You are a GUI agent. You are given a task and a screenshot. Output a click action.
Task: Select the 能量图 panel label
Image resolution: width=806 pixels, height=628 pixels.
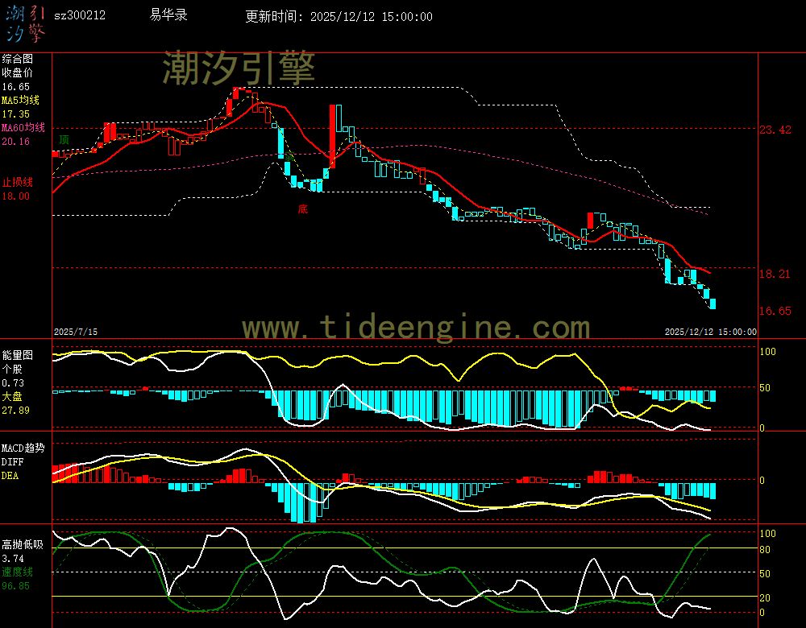(x=17, y=354)
